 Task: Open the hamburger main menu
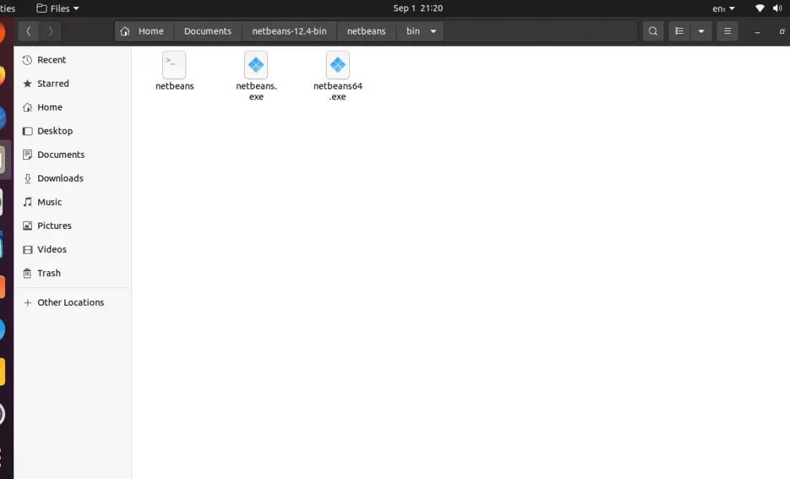click(727, 31)
